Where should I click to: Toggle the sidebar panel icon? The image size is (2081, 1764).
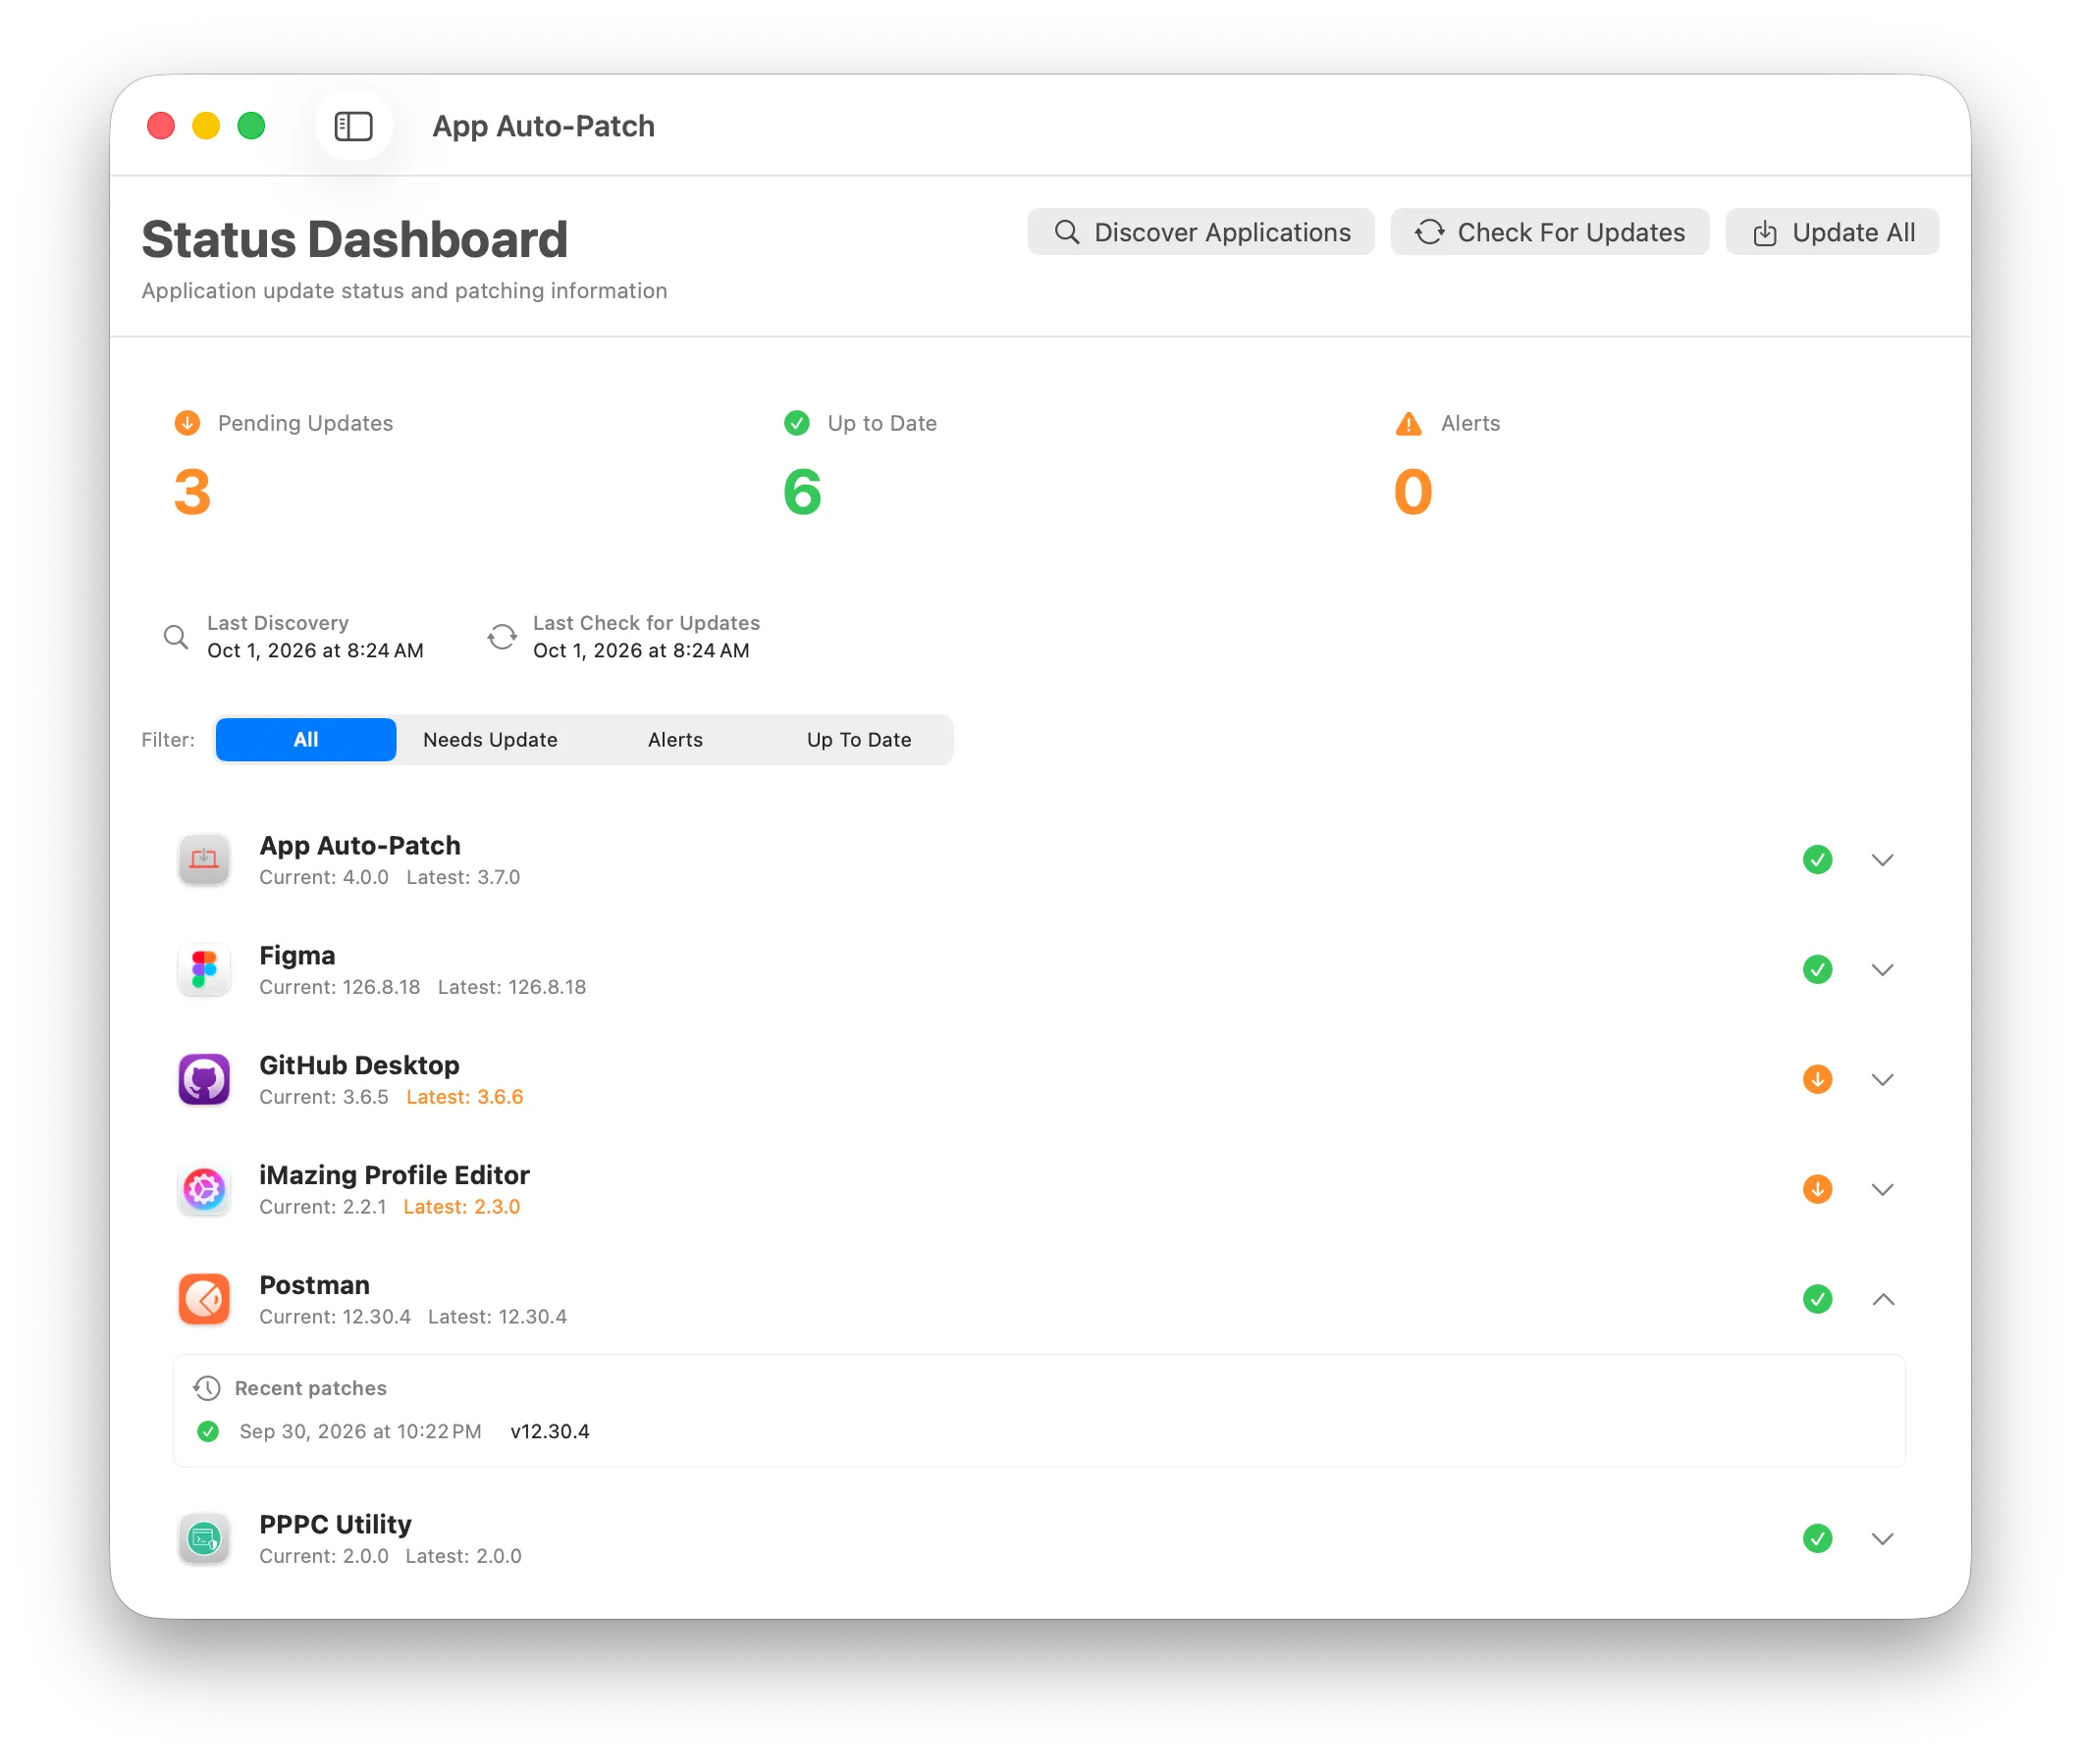click(x=353, y=126)
